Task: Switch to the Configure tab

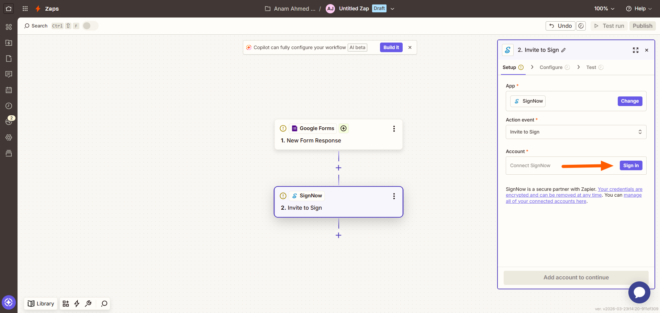Action: [x=551, y=67]
